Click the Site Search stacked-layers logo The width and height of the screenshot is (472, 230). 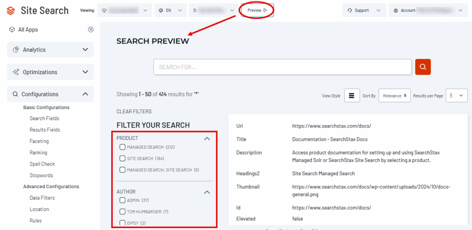click(11, 11)
